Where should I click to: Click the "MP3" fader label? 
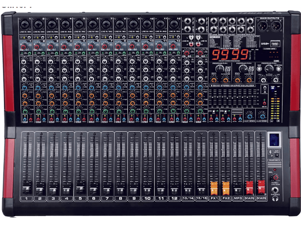point(238,198)
